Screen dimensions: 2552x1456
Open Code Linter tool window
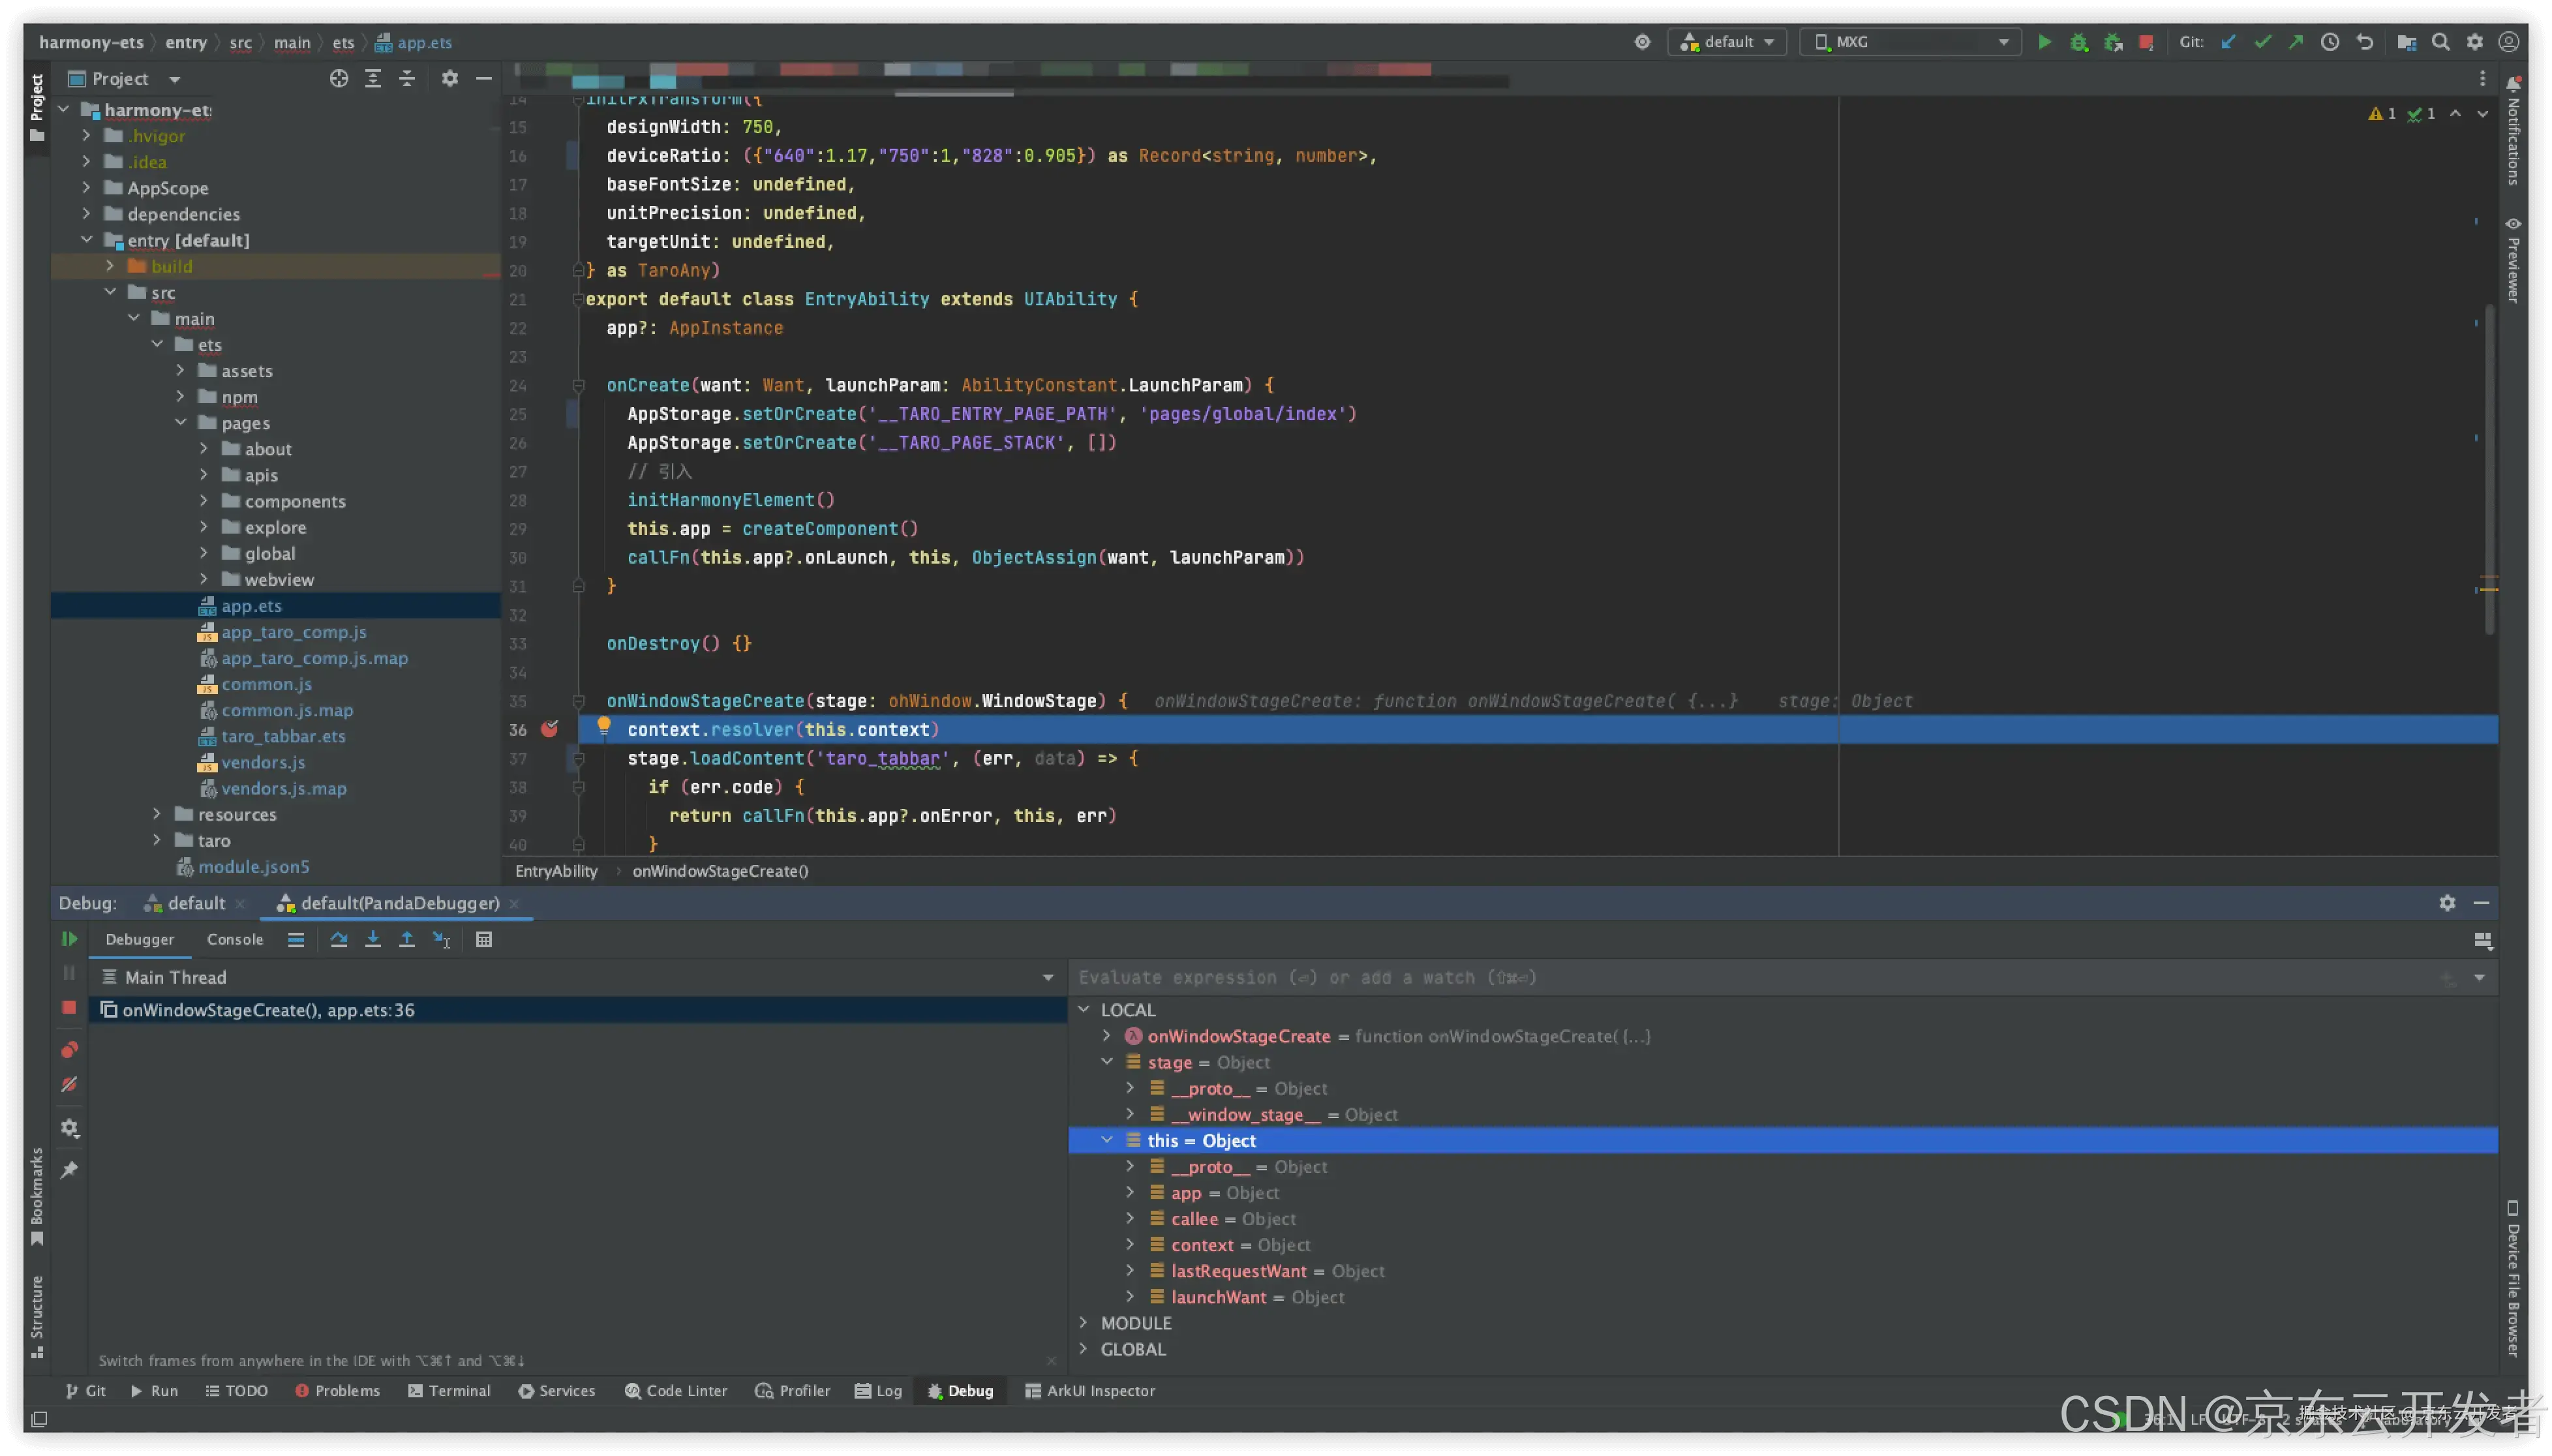675,1390
